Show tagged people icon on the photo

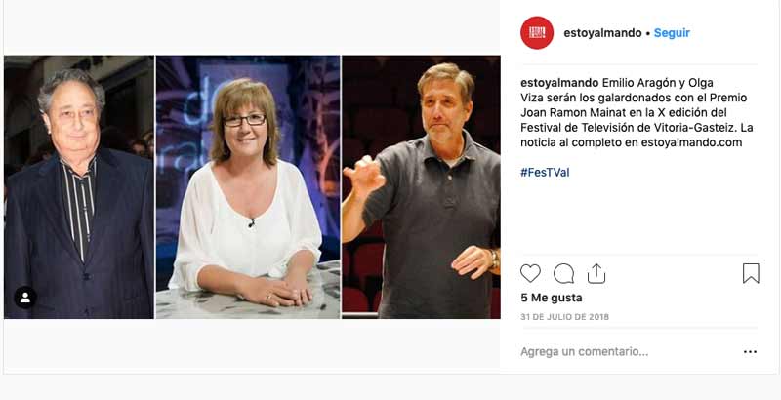(25, 298)
